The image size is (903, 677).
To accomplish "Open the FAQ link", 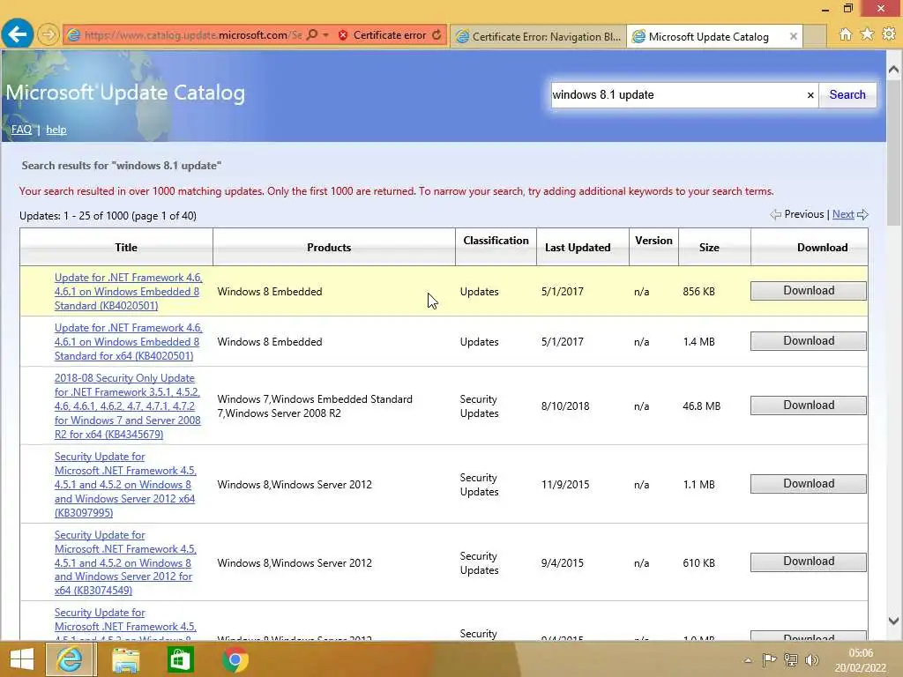I will click(x=21, y=130).
